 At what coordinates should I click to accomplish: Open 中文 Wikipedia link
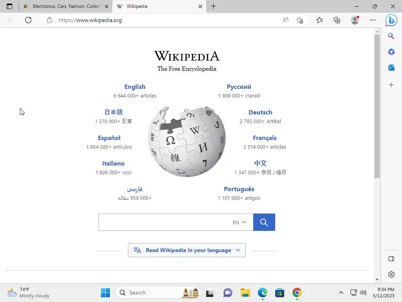tap(260, 163)
